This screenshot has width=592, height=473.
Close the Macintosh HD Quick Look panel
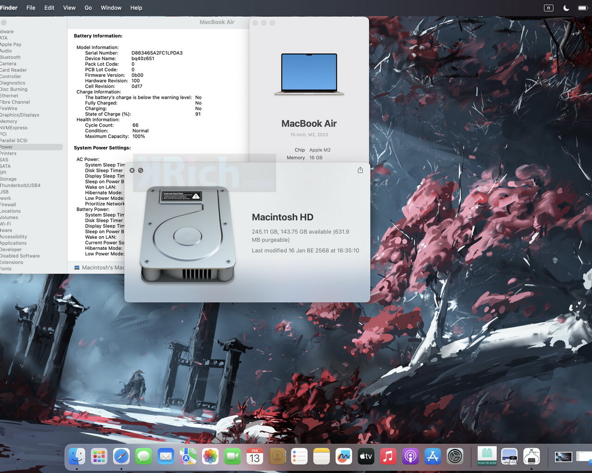132,170
